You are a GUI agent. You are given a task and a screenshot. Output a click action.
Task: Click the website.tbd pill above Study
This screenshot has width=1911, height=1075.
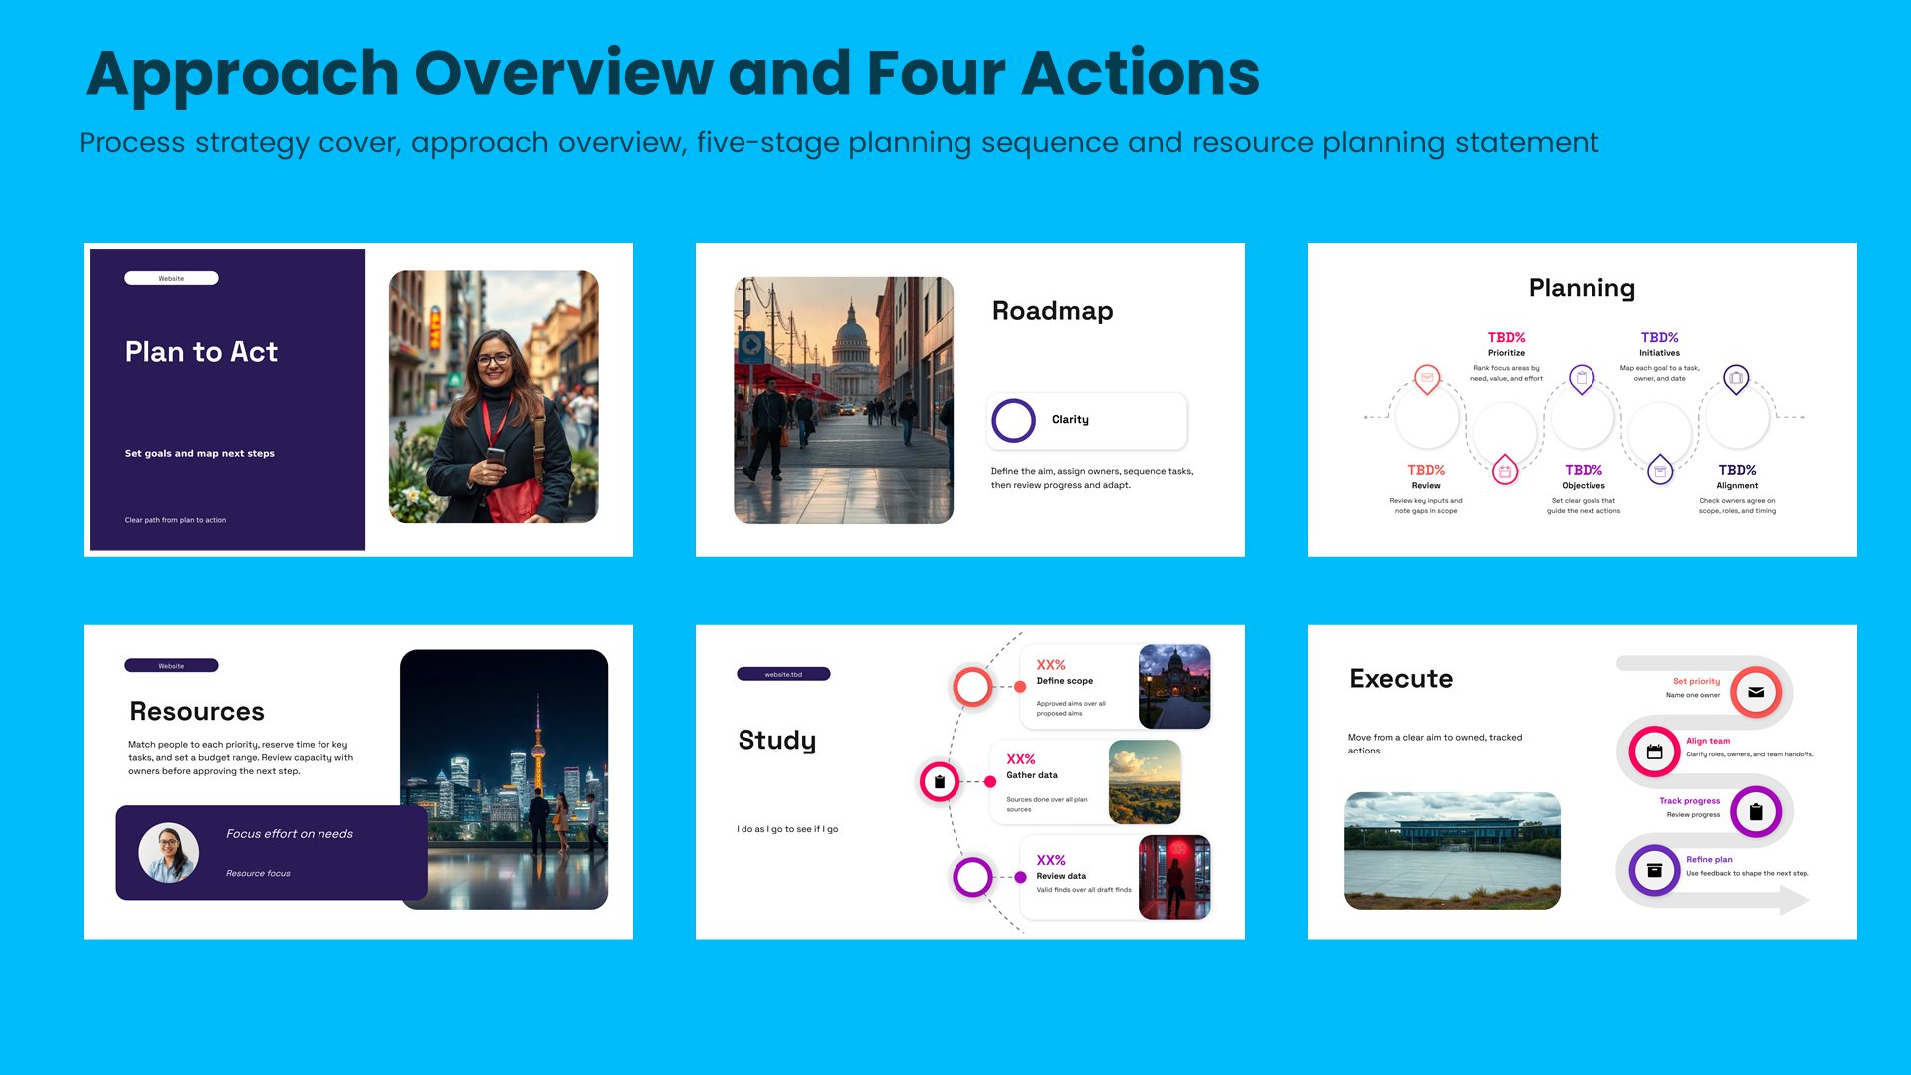pyautogui.click(x=783, y=674)
